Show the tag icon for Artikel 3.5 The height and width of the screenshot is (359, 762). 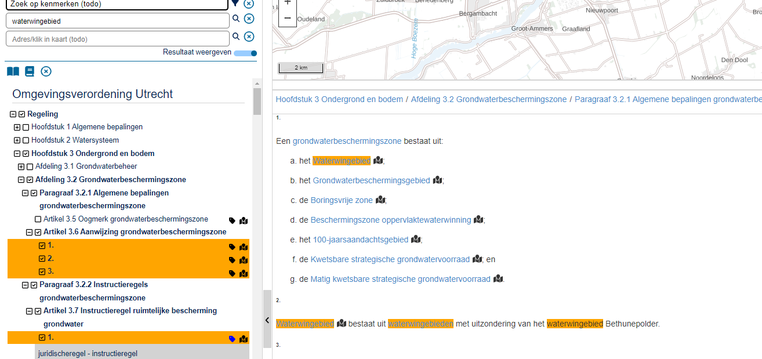[x=232, y=220]
